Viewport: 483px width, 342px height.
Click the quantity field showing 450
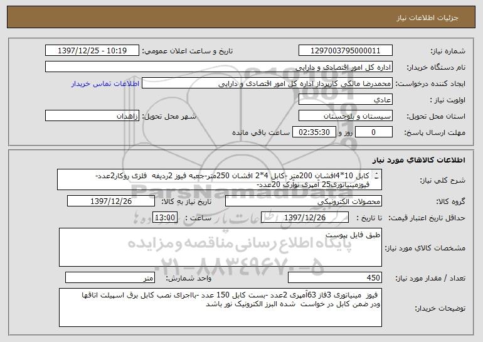pyautogui.click(x=335, y=277)
